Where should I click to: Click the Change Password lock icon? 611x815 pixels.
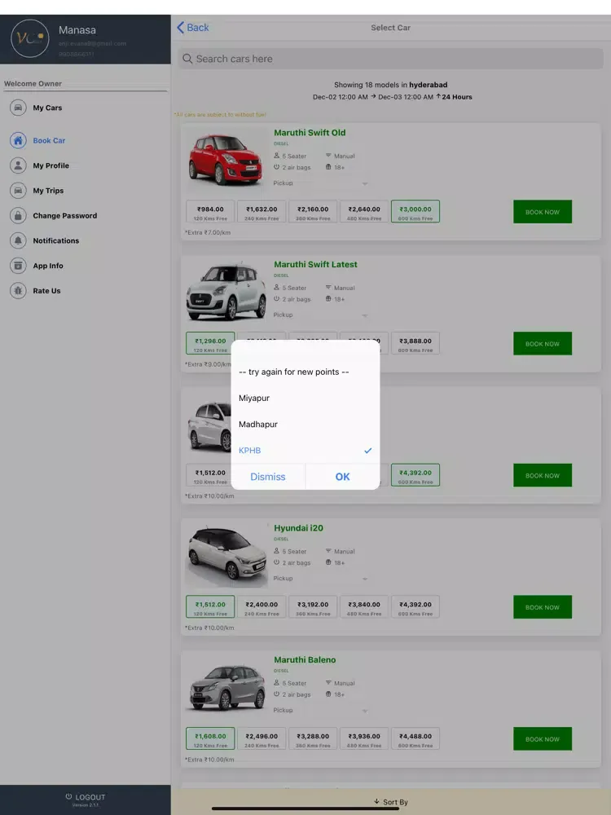(x=18, y=215)
